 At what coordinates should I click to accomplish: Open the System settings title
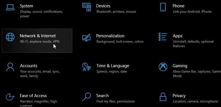click(26, 6)
